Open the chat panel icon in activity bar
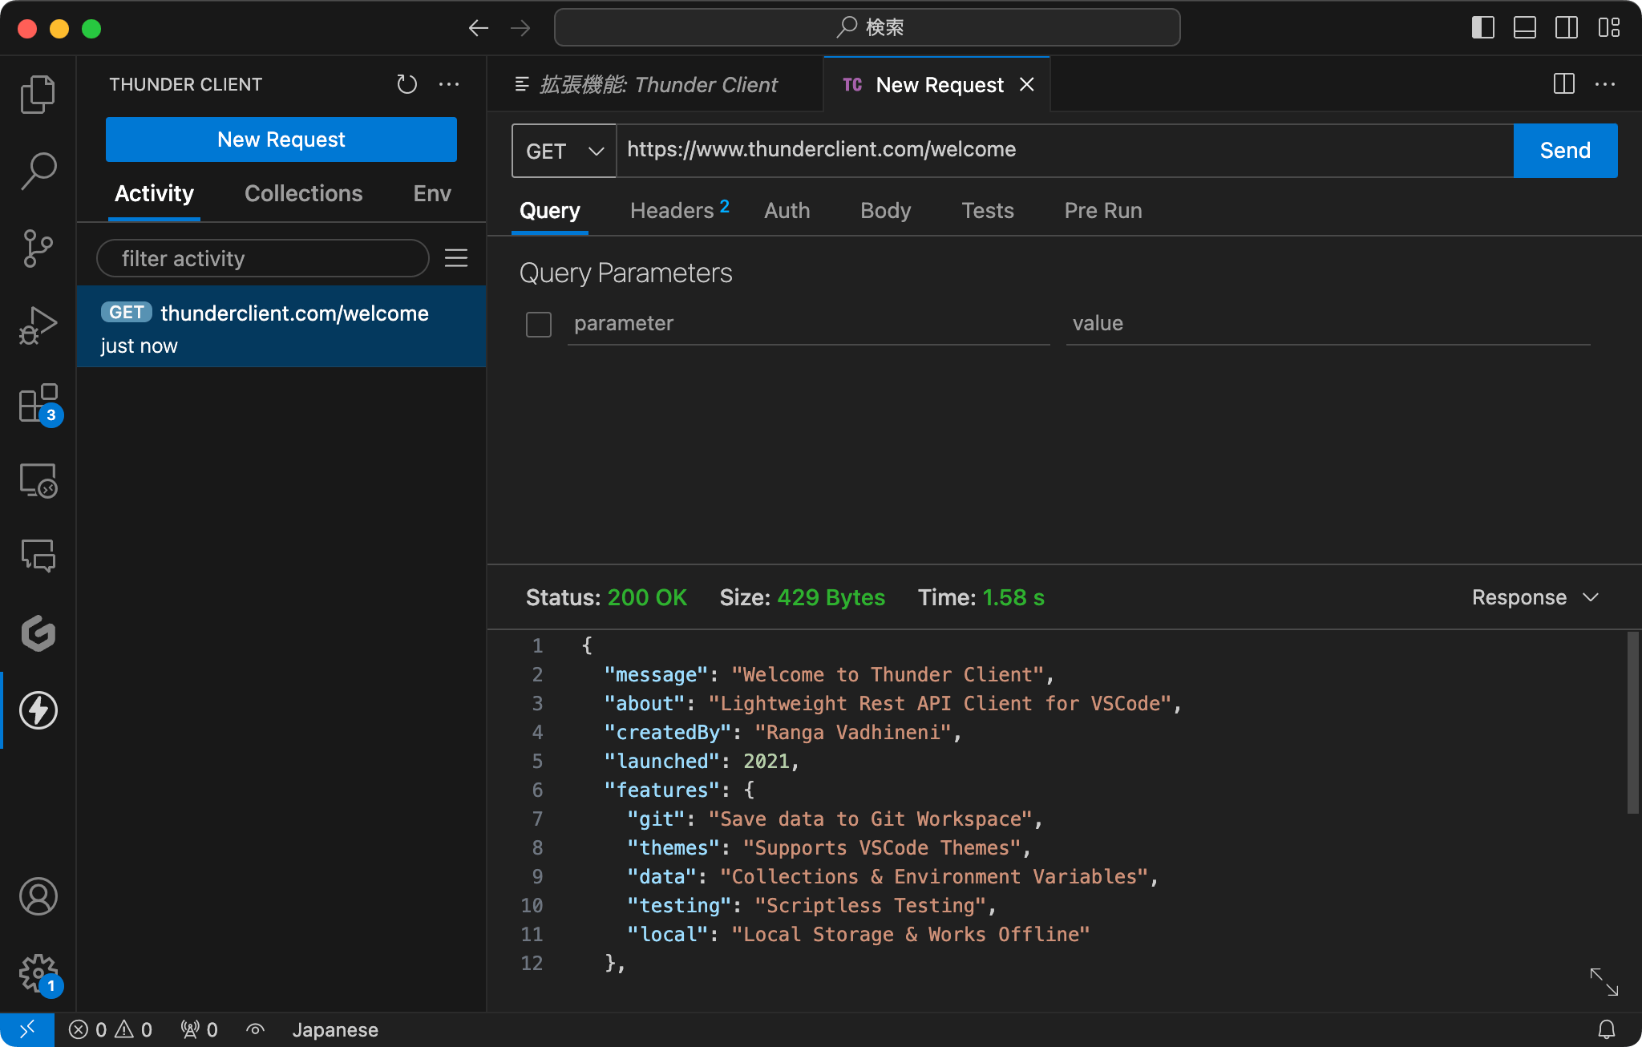1642x1047 pixels. [38, 555]
